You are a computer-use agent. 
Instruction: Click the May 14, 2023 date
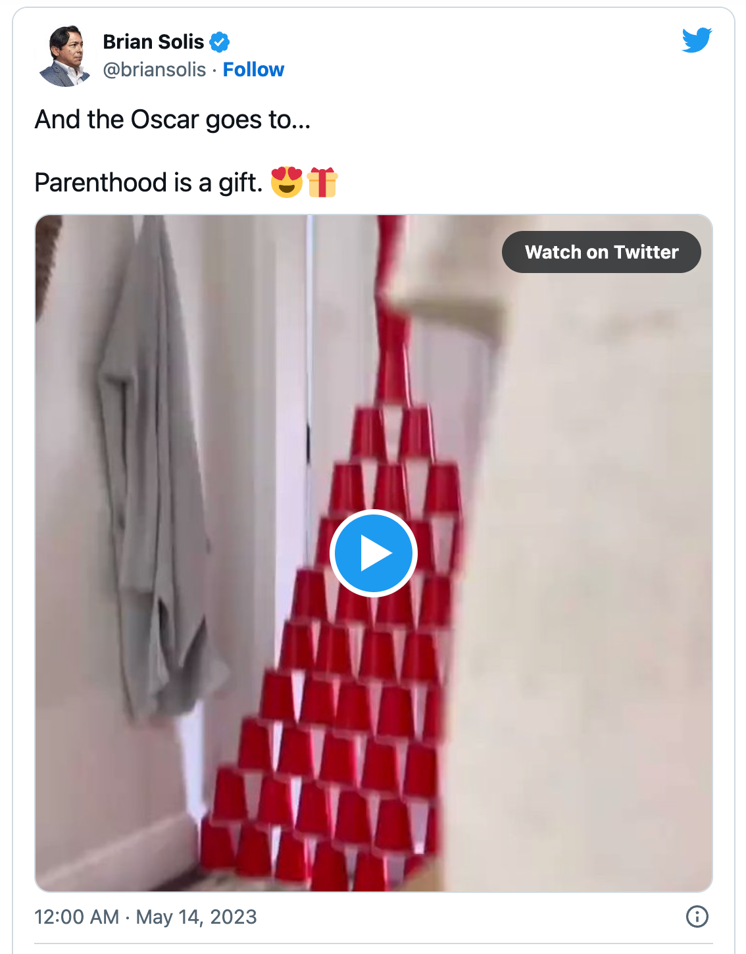(x=196, y=916)
